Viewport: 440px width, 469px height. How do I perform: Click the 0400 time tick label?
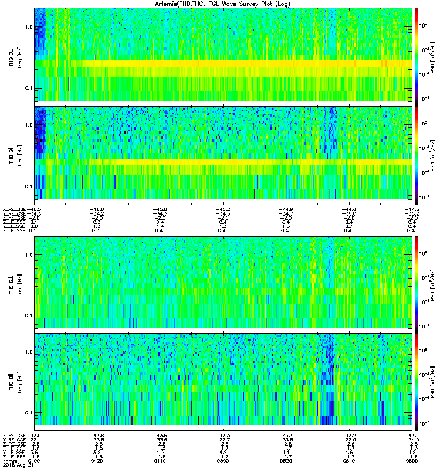tap(34, 461)
